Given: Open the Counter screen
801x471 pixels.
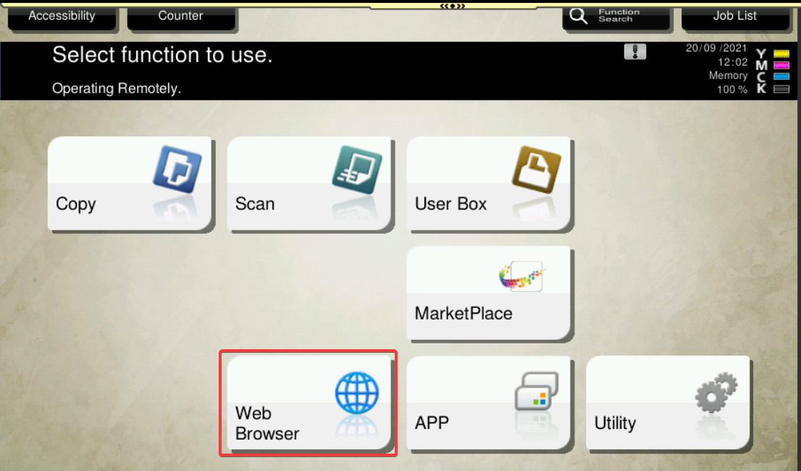Looking at the screenshot, I should 181,16.
